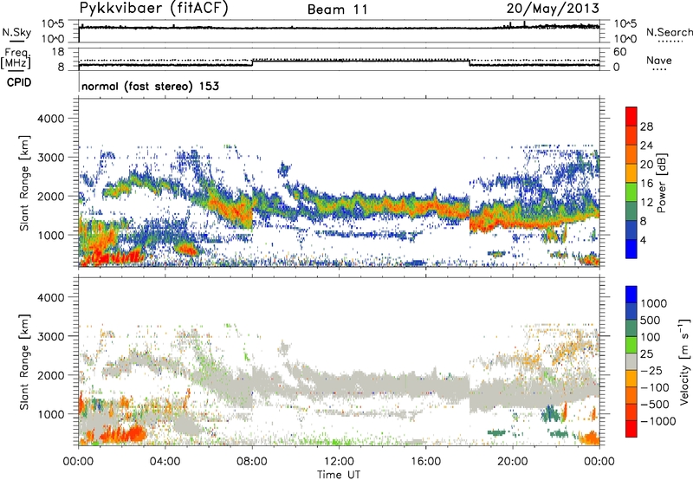Click the '16' power colorbar tick value
This screenshot has width=693, height=480.
tap(646, 184)
